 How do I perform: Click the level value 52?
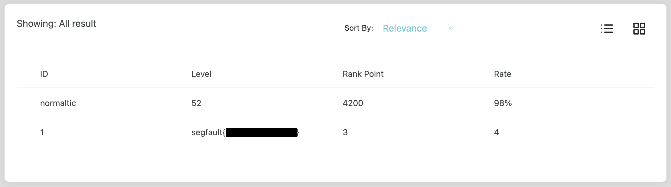[196, 103]
